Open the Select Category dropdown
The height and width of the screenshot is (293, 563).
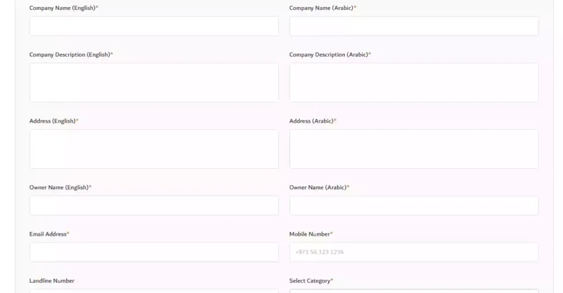pyautogui.click(x=413, y=291)
